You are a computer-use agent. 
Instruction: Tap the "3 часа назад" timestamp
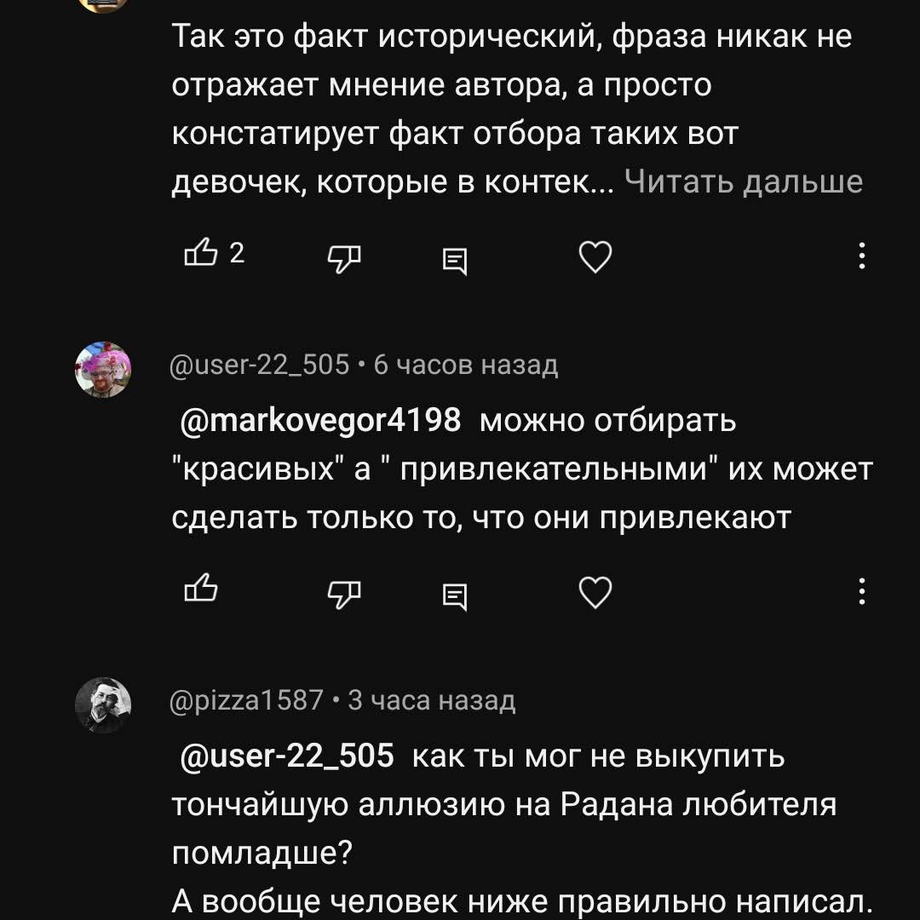[x=432, y=700]
